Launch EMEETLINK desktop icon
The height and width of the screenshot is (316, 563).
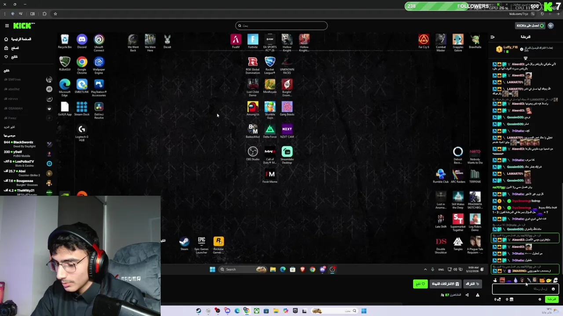pyautogui.click(x=82, y=86)
